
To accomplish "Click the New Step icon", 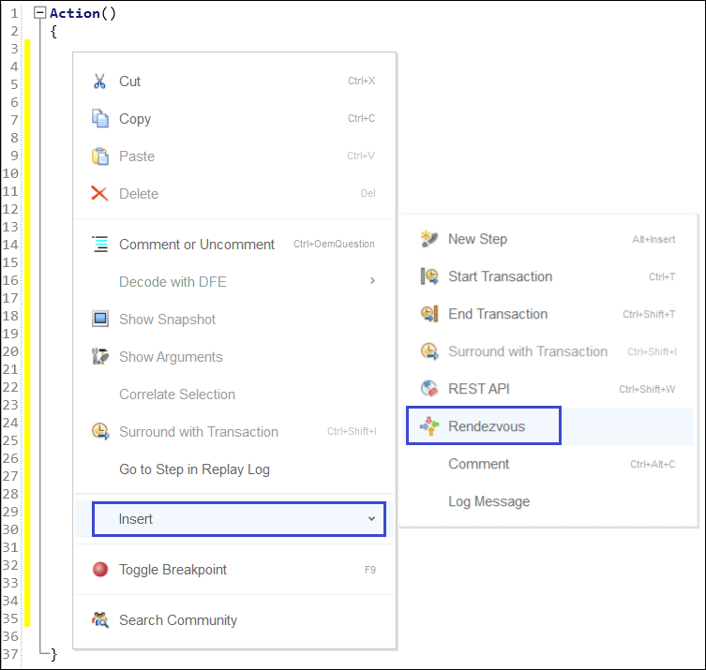I will pyautogui.click(x=429, y=239).
